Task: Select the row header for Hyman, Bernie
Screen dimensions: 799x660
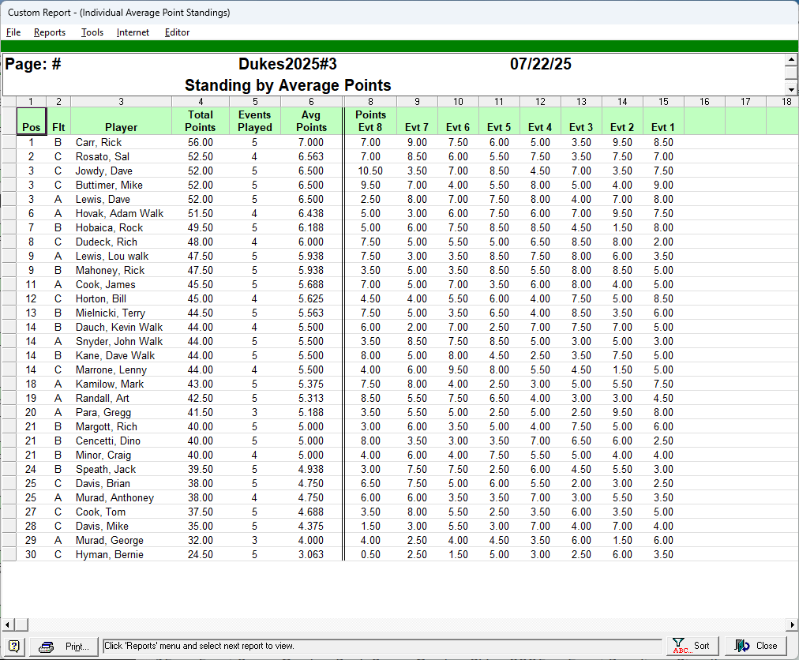Action: 8,554
